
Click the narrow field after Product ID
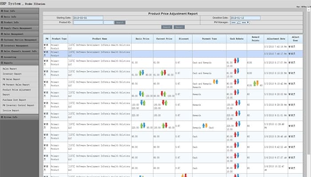point(109,23)
